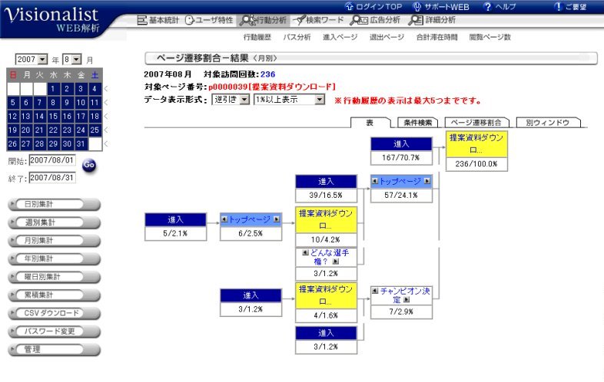Select calendar day 15

click(53, 116)
